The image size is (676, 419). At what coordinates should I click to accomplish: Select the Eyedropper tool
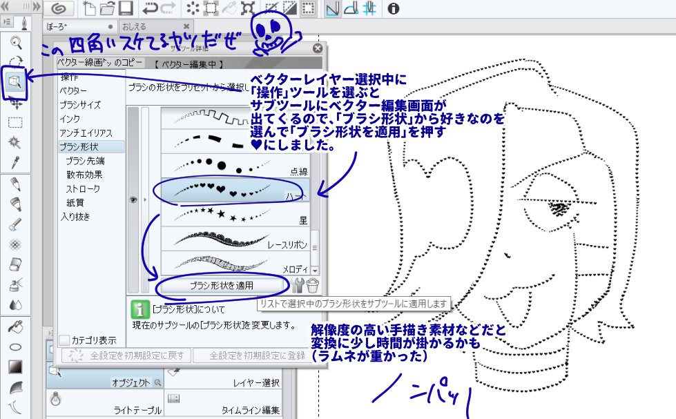tap(15, 162)
